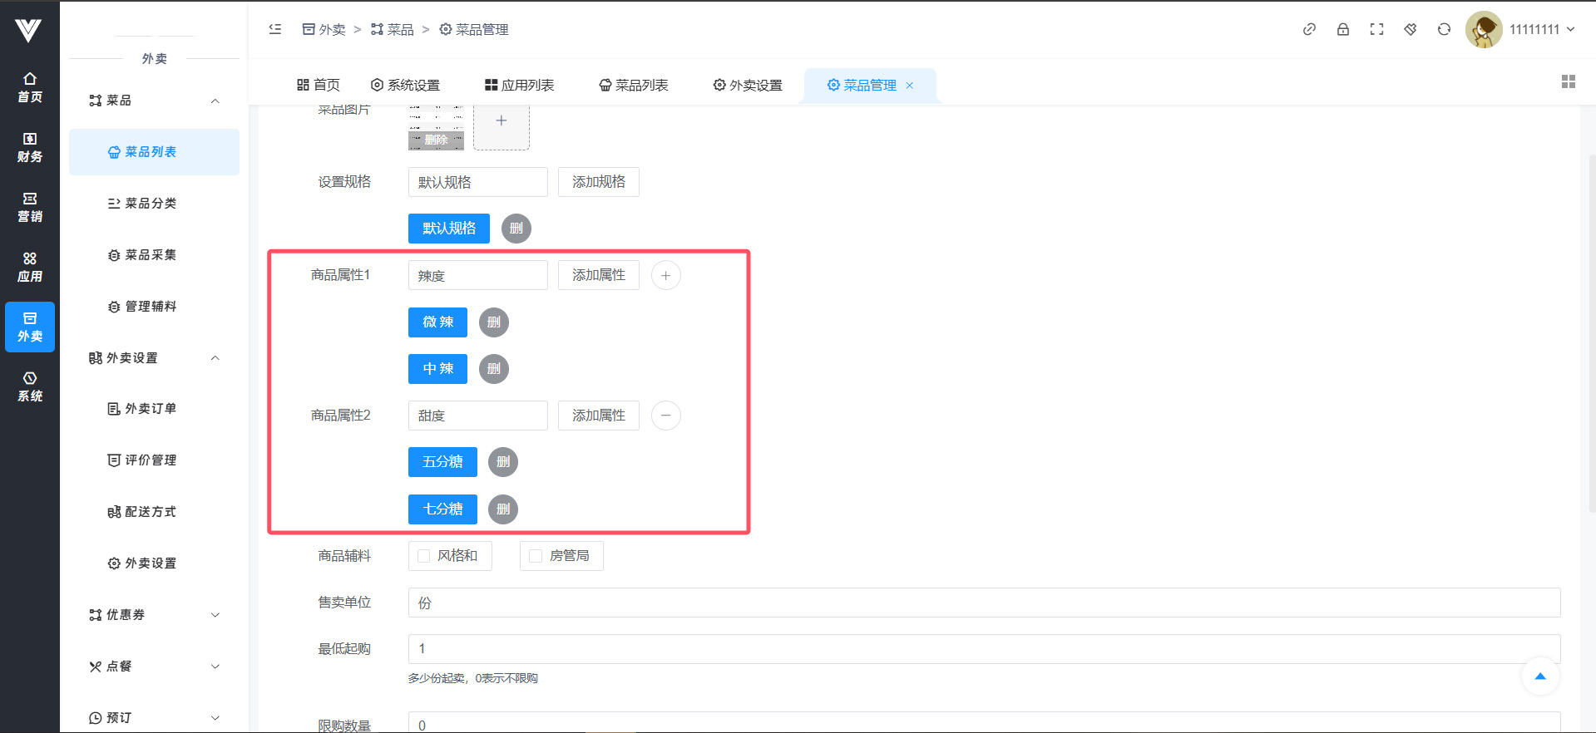Open 财务 in the left navigation rail
1596x733 pixels.
coord(30,147)
